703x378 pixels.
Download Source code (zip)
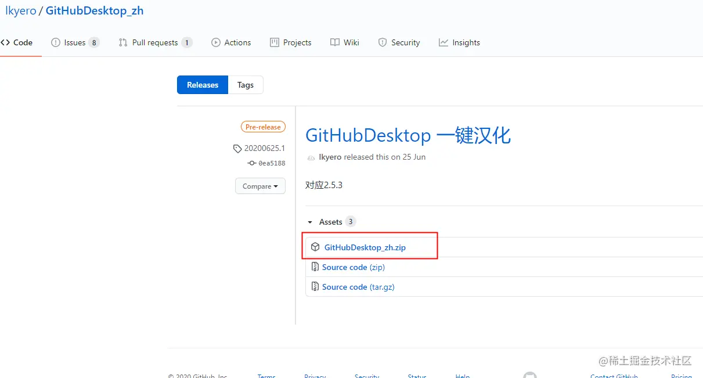(354, 267)
